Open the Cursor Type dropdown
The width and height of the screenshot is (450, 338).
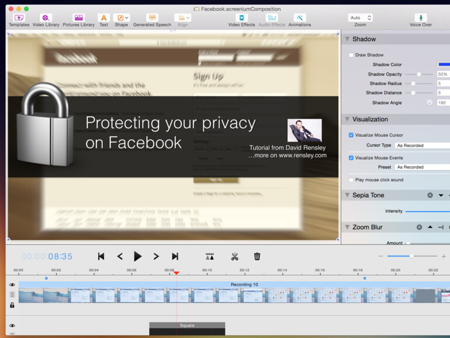coord(422,145)
